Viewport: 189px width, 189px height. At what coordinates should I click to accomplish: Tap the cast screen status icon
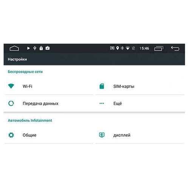coord(112,48)
